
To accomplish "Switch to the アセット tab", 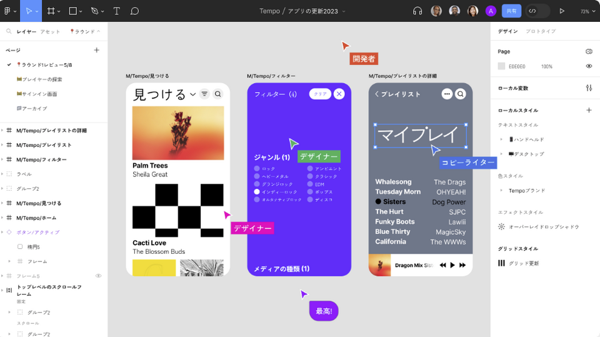I will (50, 31).
